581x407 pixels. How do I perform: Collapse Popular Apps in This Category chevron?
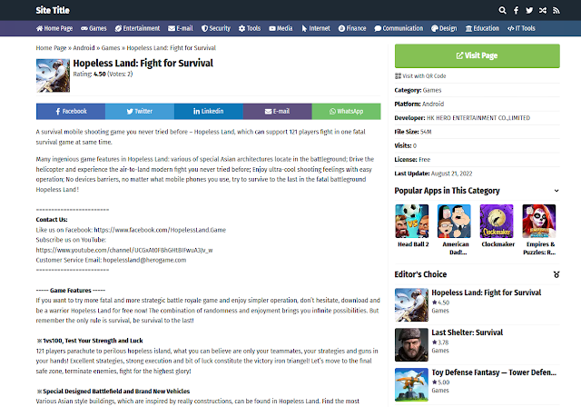coord(556,191)
